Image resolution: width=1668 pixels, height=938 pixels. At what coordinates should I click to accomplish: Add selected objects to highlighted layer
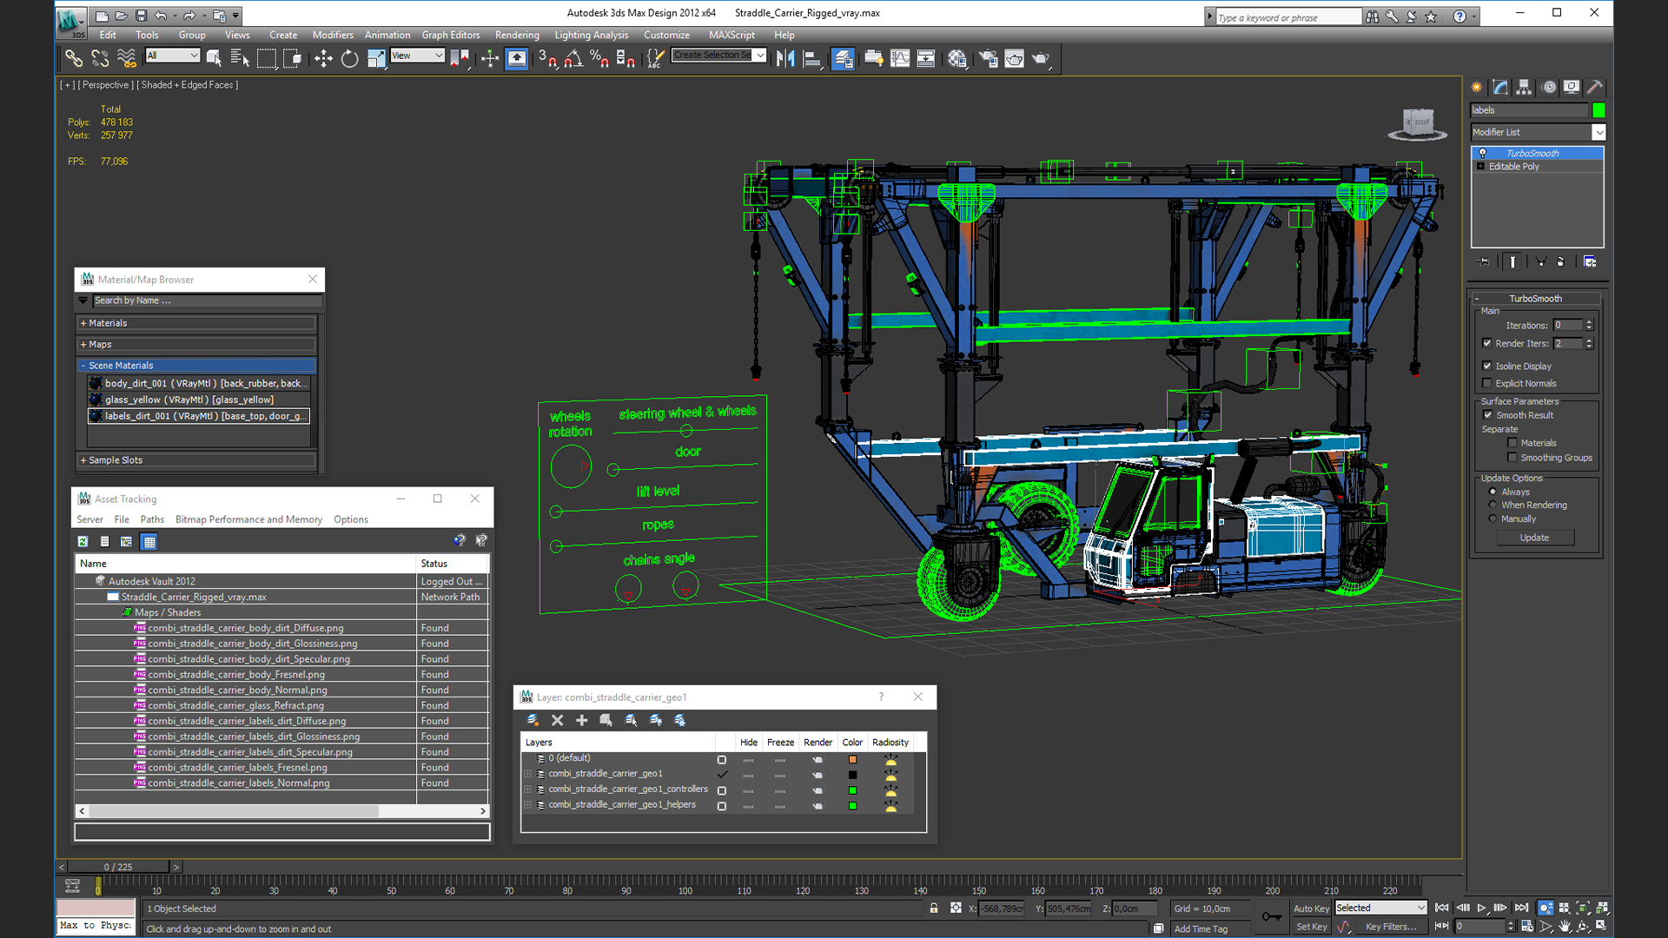click(582, 720)
